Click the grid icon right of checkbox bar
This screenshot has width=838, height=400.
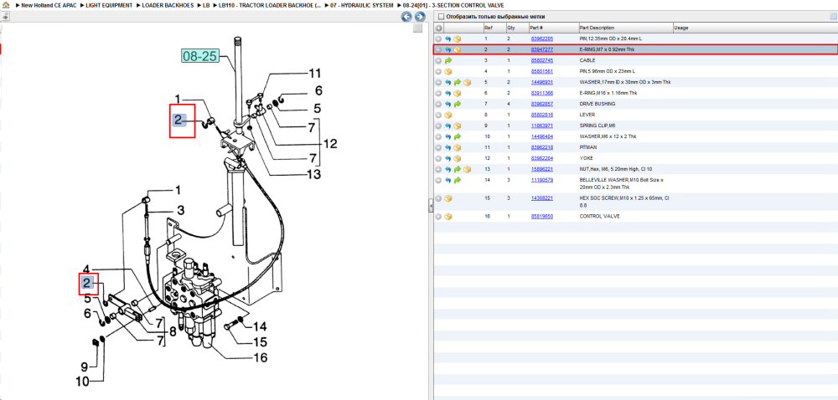point(833,17)
